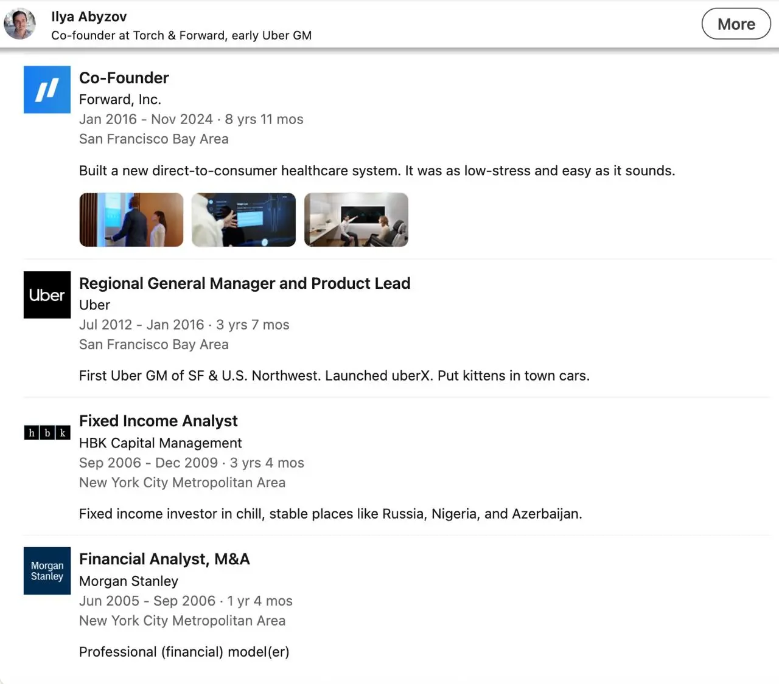View media thumbnail of two people at wall screen
The width and height of the screenshot is (779, 684).
[131, 219]
